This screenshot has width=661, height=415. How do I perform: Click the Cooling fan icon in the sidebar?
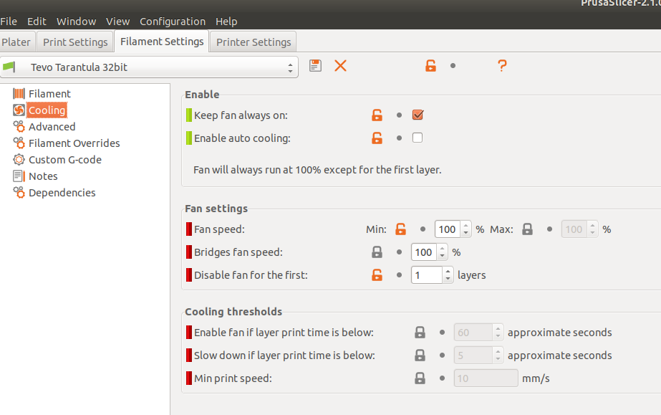[x=19, y=110]
